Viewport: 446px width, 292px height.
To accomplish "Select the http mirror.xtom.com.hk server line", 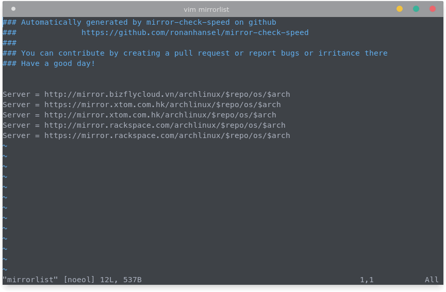I will [139, 115].
